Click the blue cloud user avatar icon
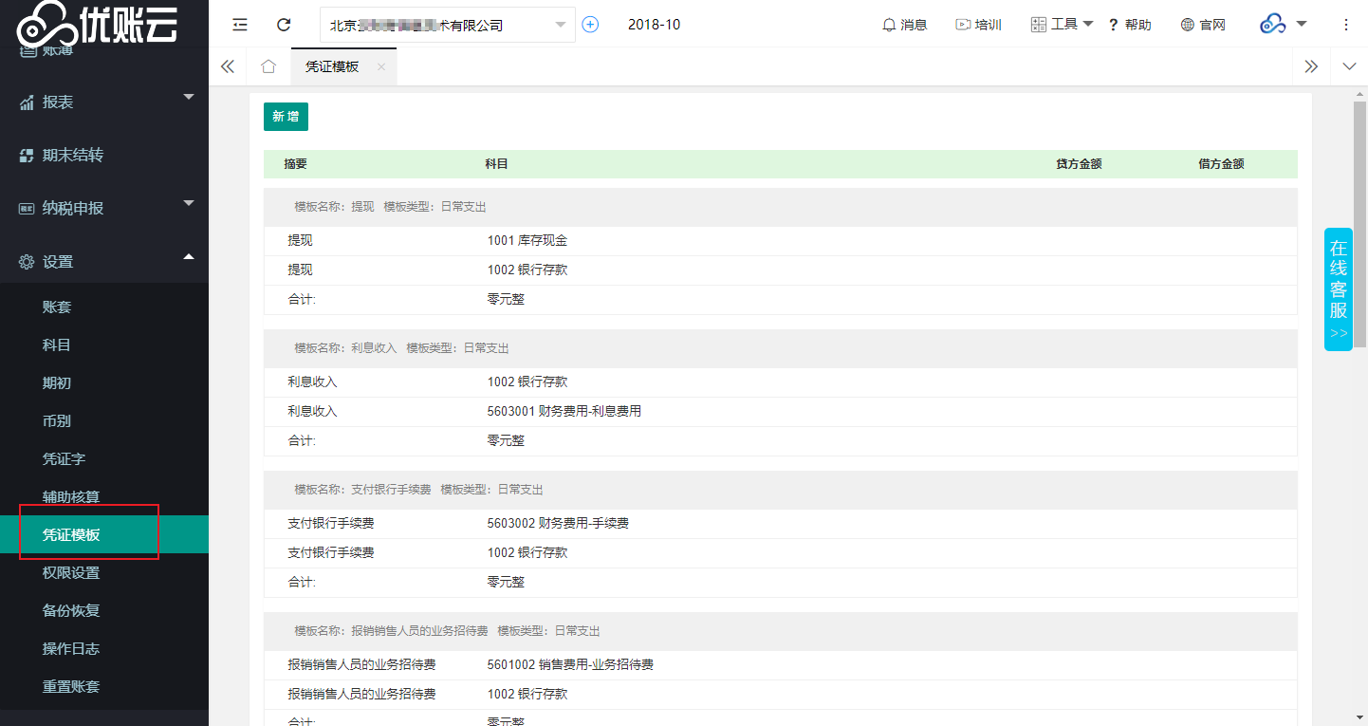The height and width of the screenshot is (726, 1368). pyautogui.click(x=1272, y=25)
